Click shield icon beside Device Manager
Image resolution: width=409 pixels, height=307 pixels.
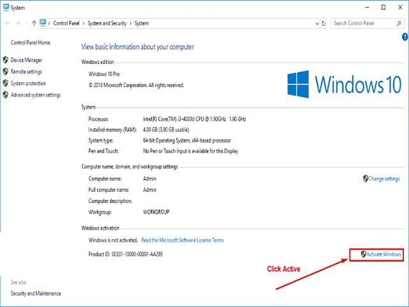(x=6, y=60)
